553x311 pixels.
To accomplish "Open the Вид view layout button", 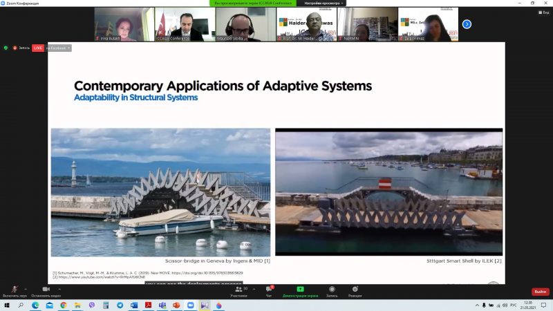I will tap(544, 12).
